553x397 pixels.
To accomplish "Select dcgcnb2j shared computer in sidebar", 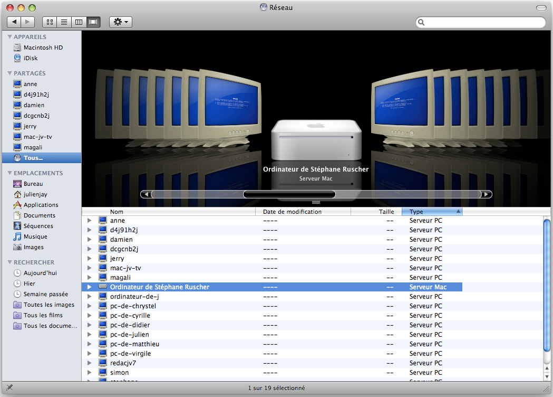I will pos(42,116).
